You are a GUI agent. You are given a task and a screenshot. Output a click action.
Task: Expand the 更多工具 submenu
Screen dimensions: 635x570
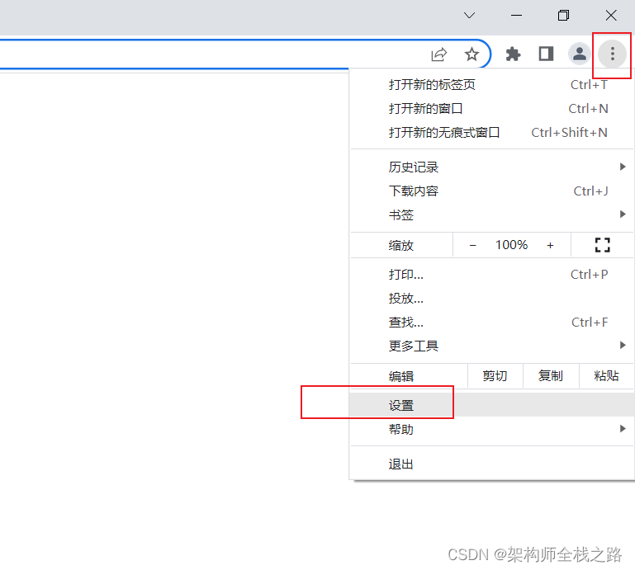(491, 346)
